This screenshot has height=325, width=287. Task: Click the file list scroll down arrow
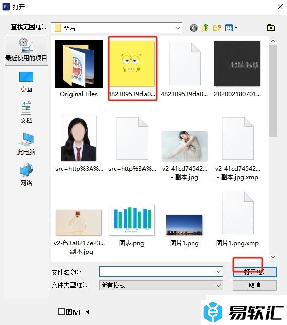tap(273, 257)
